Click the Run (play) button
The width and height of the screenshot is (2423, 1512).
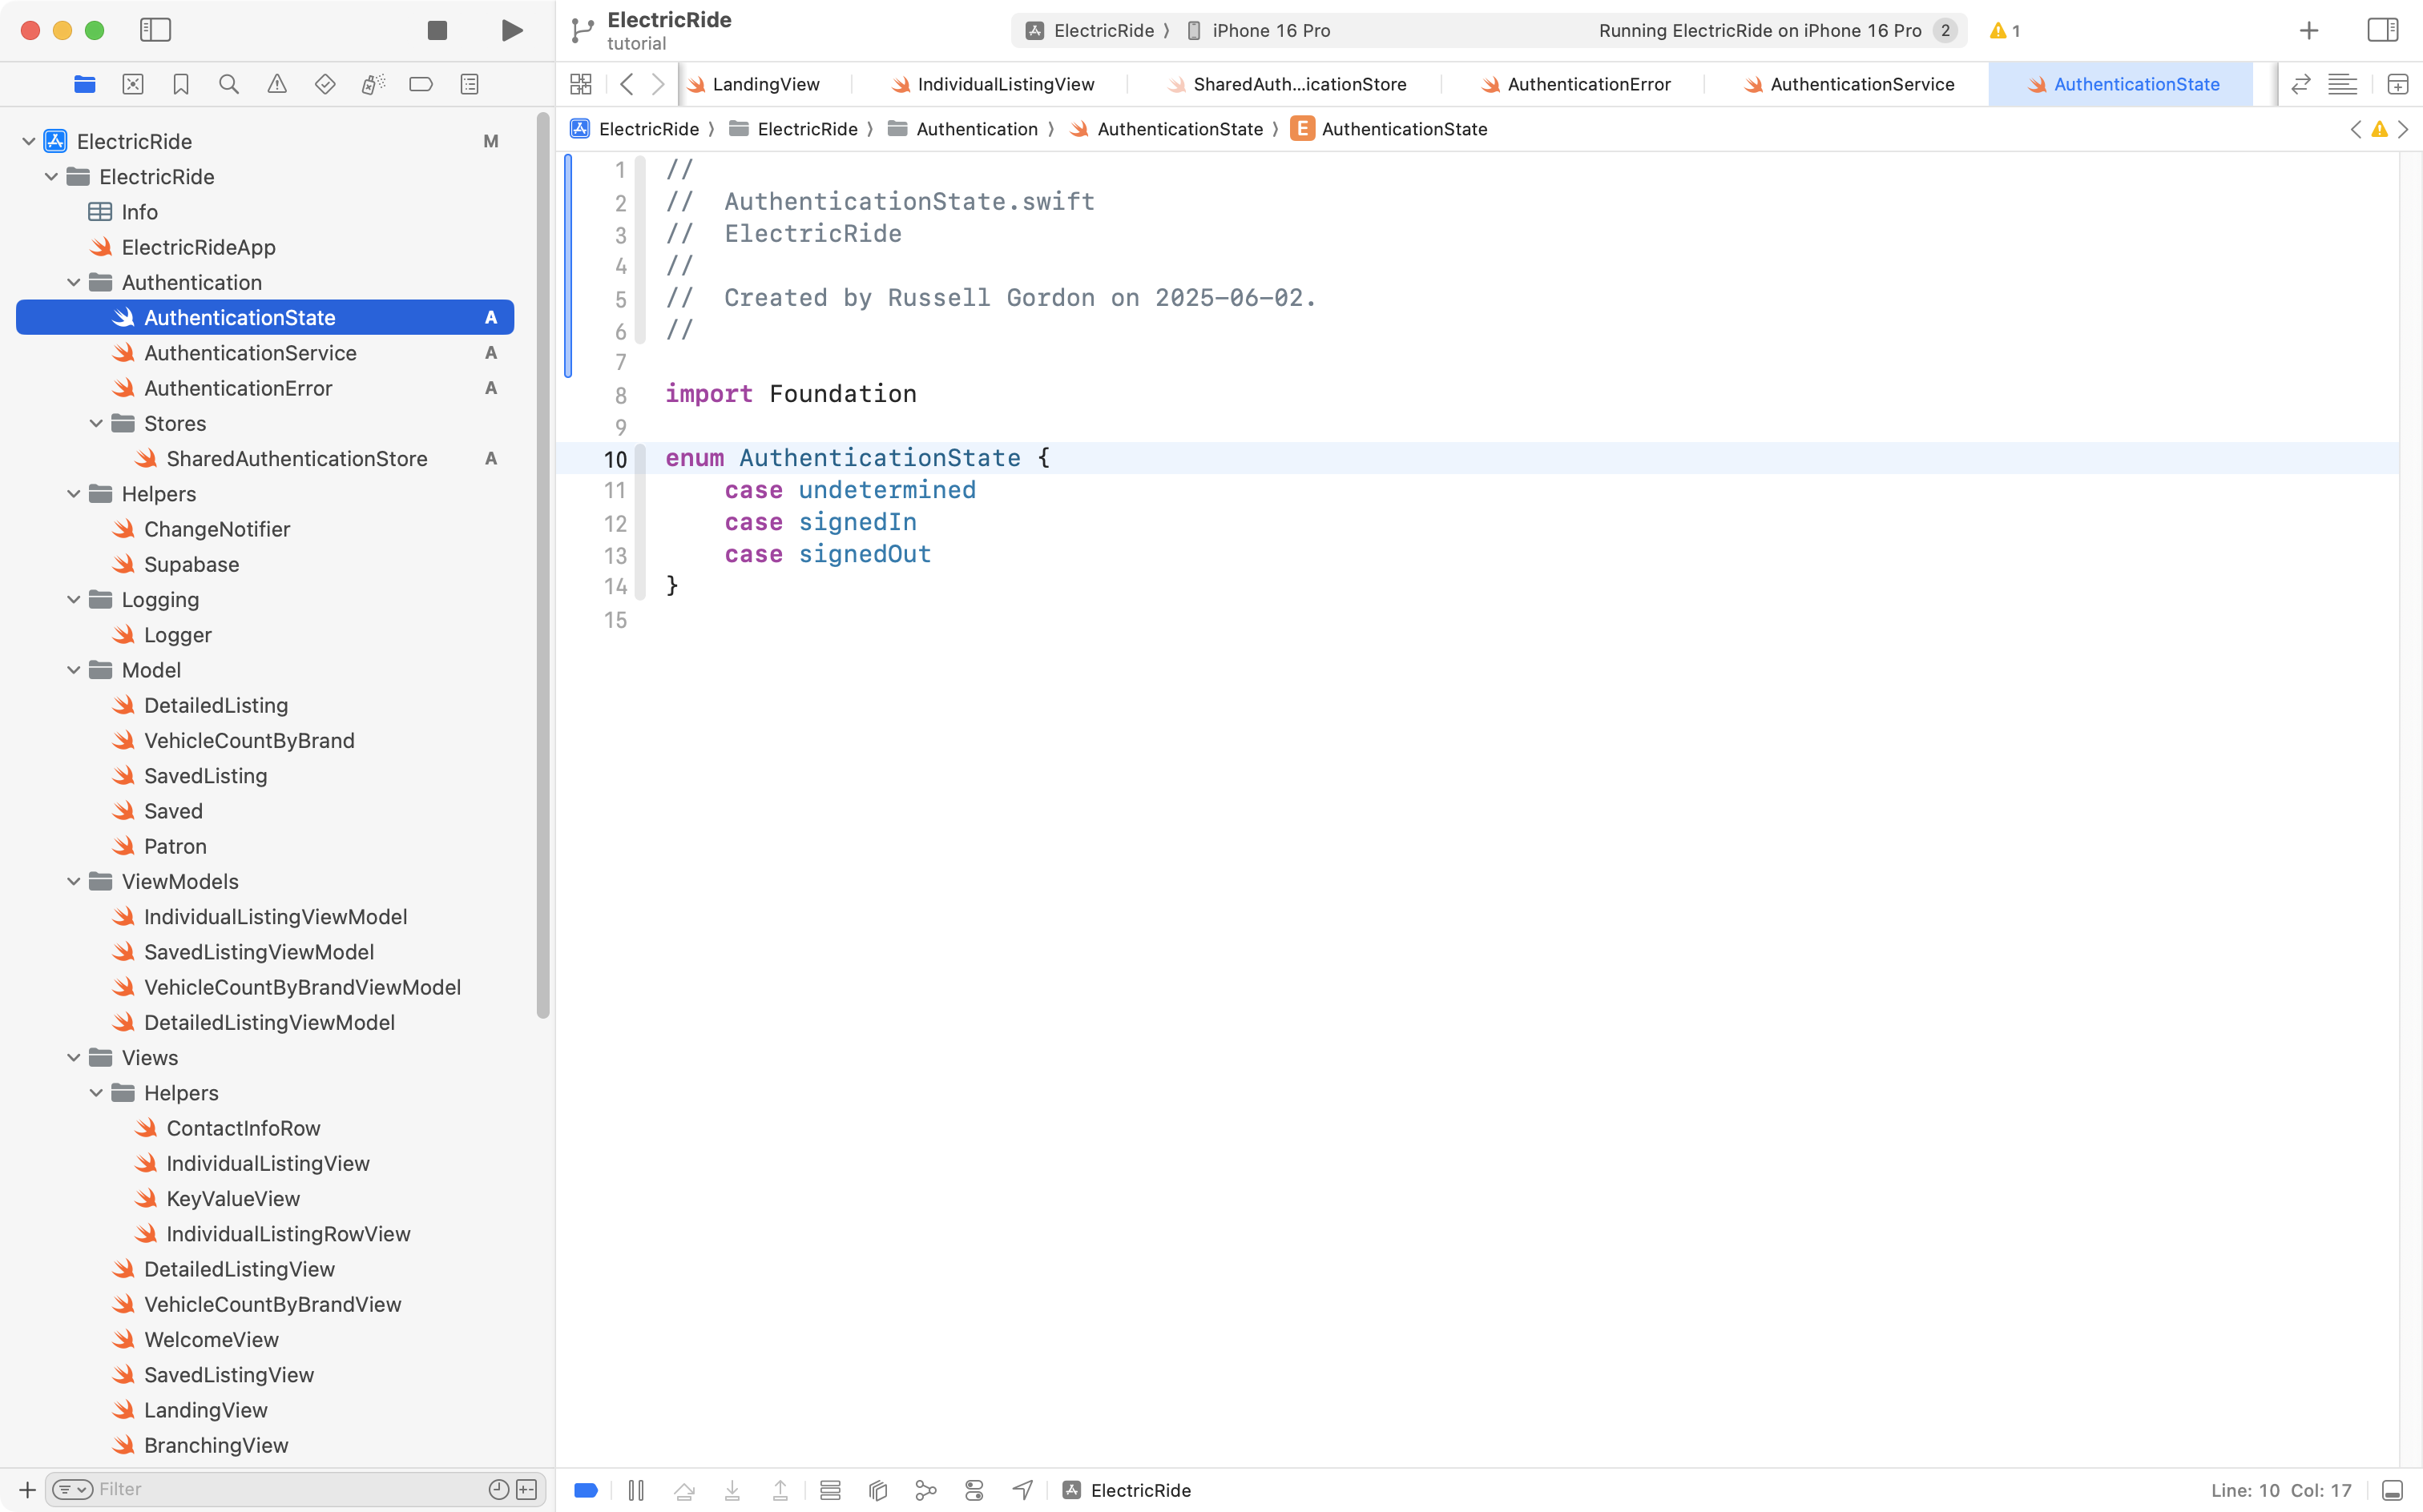pos(511,30)
